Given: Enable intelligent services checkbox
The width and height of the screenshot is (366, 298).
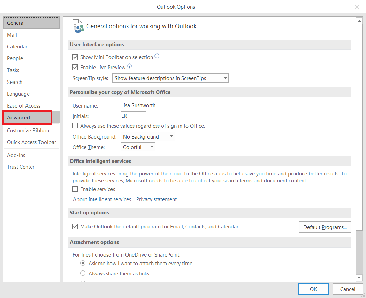Looking at the screenshot, I should (75, 189).
